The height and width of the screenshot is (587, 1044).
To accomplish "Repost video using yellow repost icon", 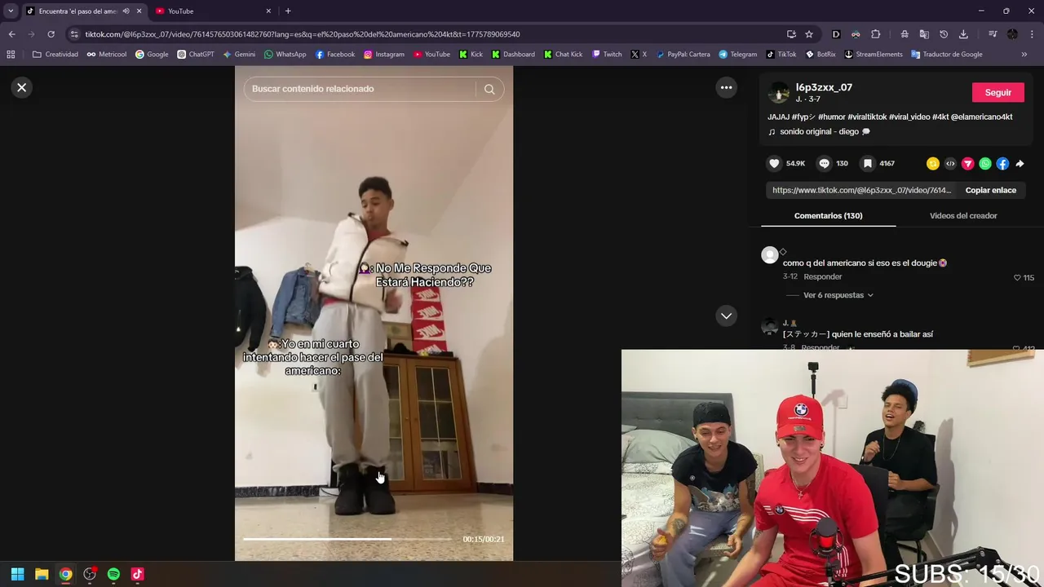I will click(933, 164).
